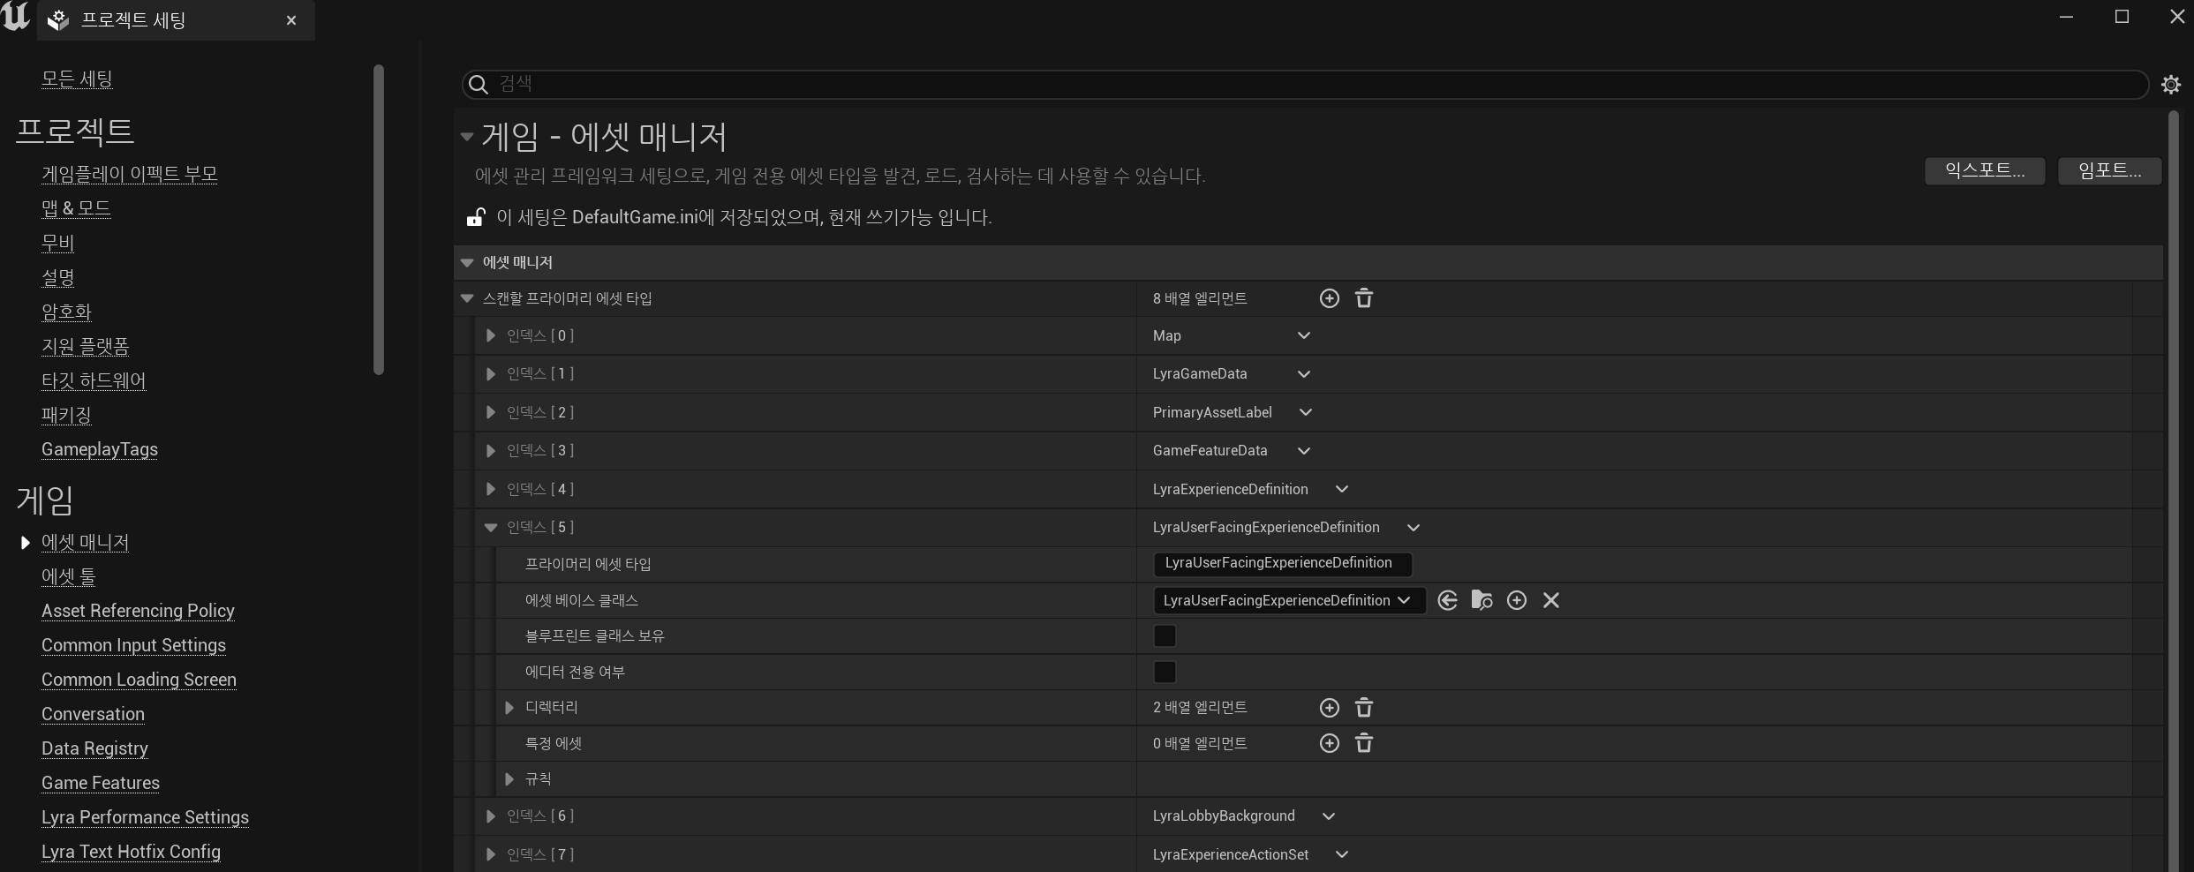Open 지원 플랫폼 settings

pos(86,346)
